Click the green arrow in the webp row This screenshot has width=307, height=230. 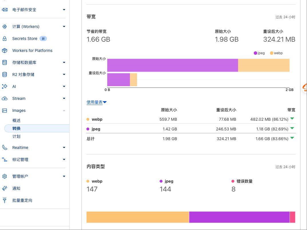292,118
